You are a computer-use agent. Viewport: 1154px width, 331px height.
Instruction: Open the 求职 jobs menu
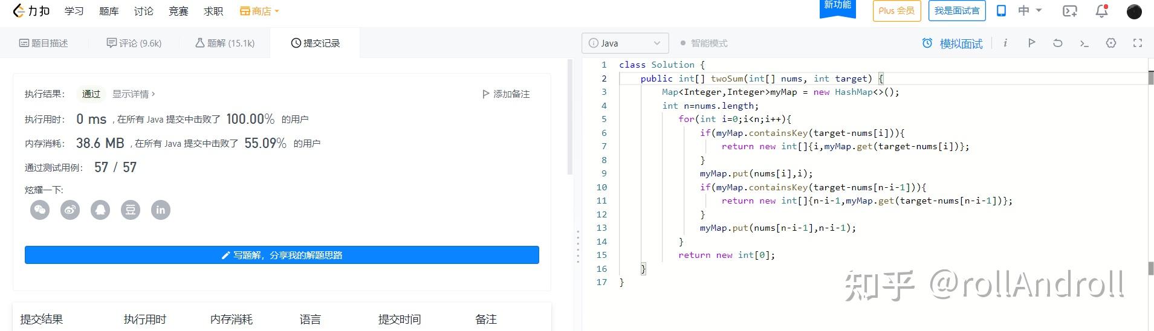click(x=213, y=11)
